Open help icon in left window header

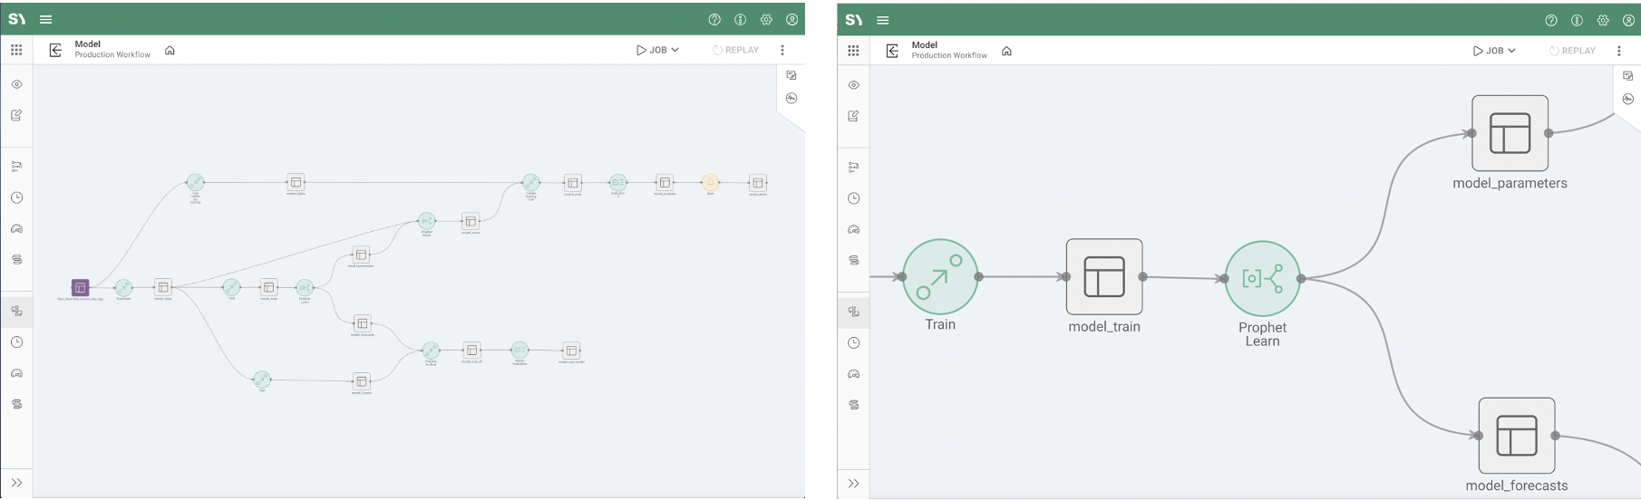click(714, 20)
